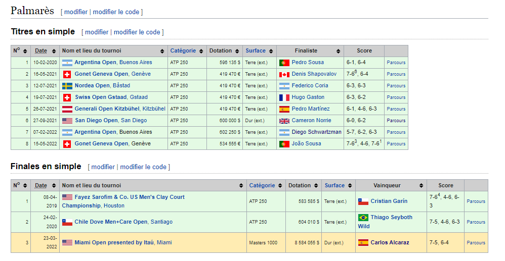Click Sweden flag beside Nordea Open
This screenshot has height=261, width=505.
pyautogui.click(x=67, y=86)
